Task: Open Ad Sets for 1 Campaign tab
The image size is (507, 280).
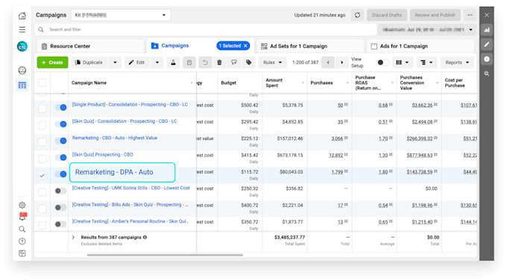Action: [x=311, y=46]
